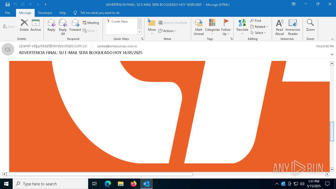The width and height of the screenshot is (336, 189).
Task: Select the Message ribbon tab
Action: click(x=25, y=13)
